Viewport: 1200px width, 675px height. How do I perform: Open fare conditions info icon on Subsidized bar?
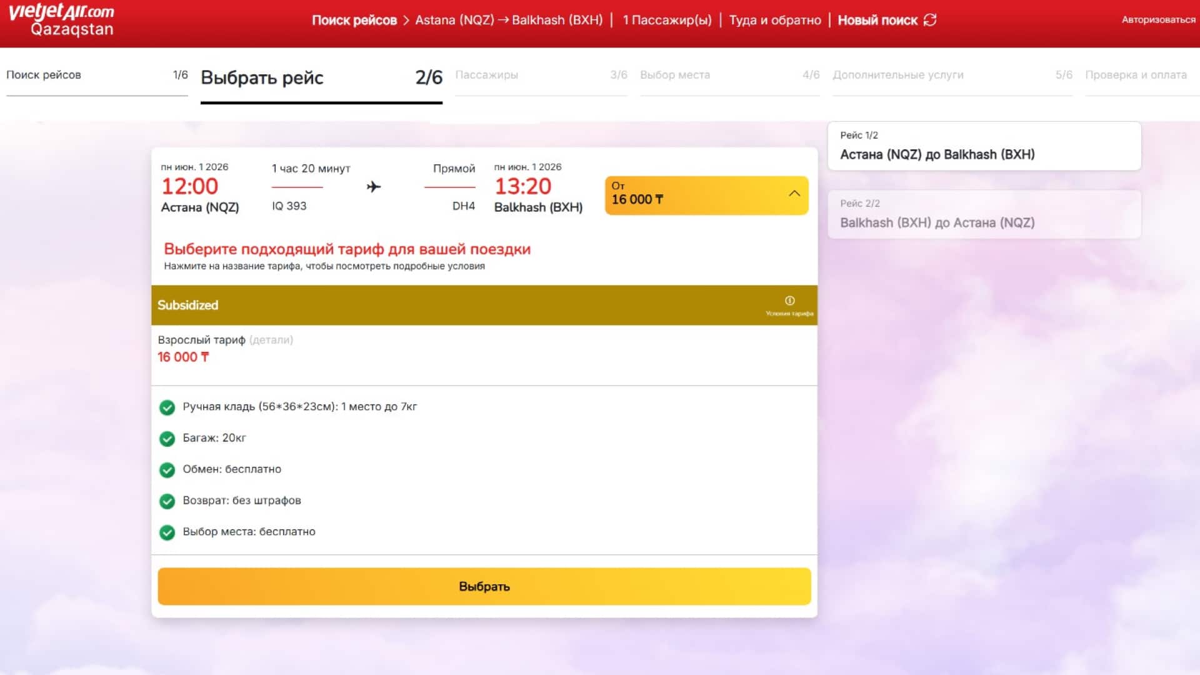tap(789, 301)
